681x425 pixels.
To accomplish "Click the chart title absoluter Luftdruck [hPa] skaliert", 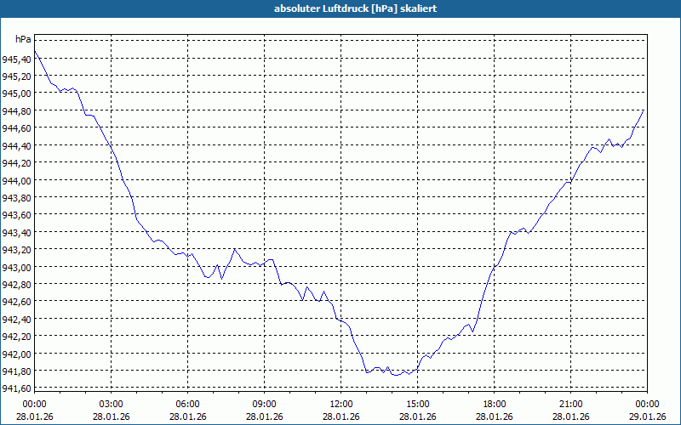I will coord(355,8).
